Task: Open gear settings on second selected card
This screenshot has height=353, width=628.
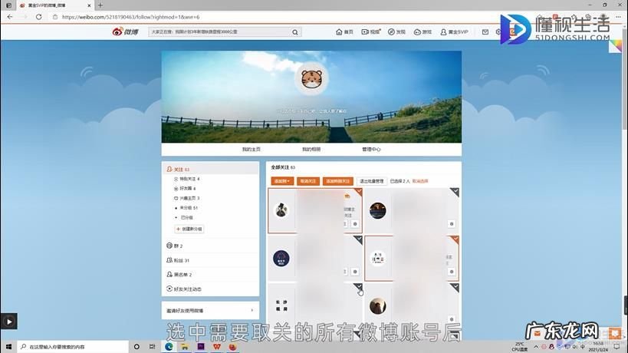Action: point(452,272)
